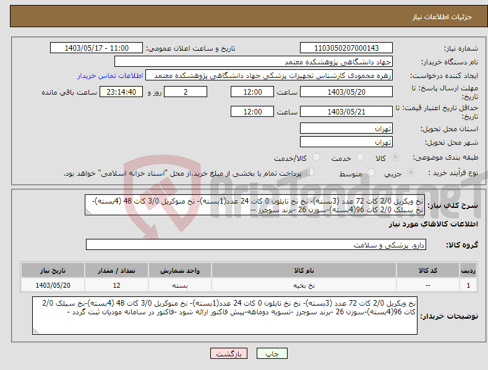Image resolution: width=488 pixels, height=370 pixels.
Task: Select the کالا/خدمت radio button
Action: click(x=316, y=157)
